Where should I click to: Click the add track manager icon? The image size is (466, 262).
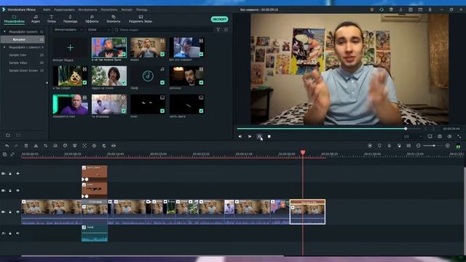click(x=5, y=154)
